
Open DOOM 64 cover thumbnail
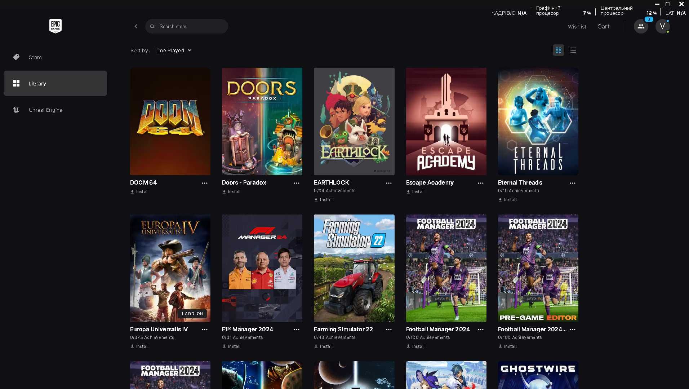[170, 121]
